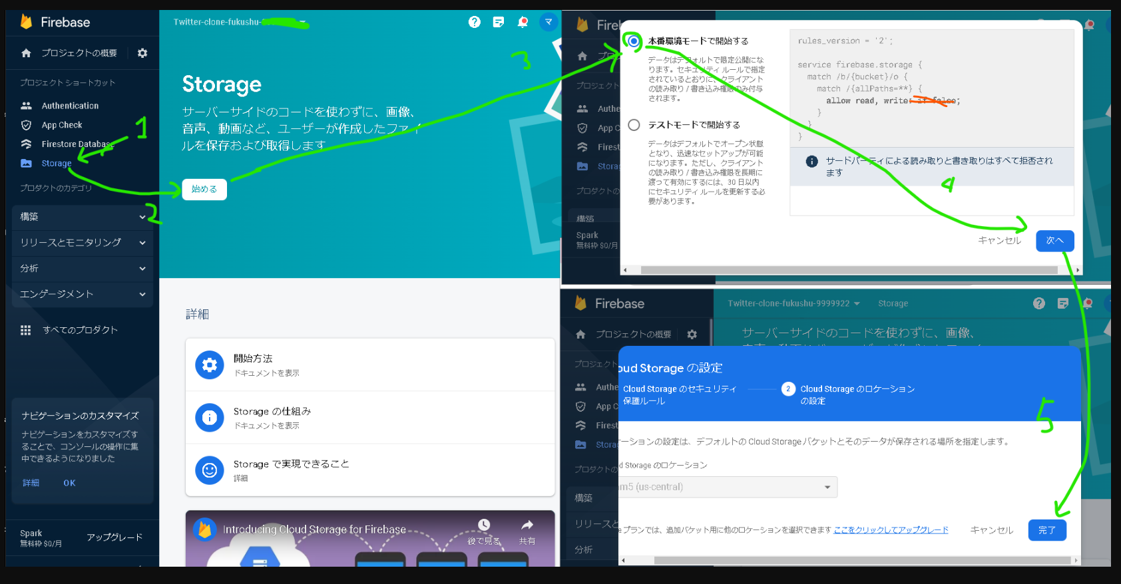Click info icon beside サードパーティ warning message
This screenshot has width=1121, height=584.
tap(812, 162)
